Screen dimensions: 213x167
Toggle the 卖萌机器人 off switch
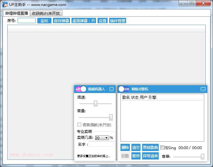point(81,89)
